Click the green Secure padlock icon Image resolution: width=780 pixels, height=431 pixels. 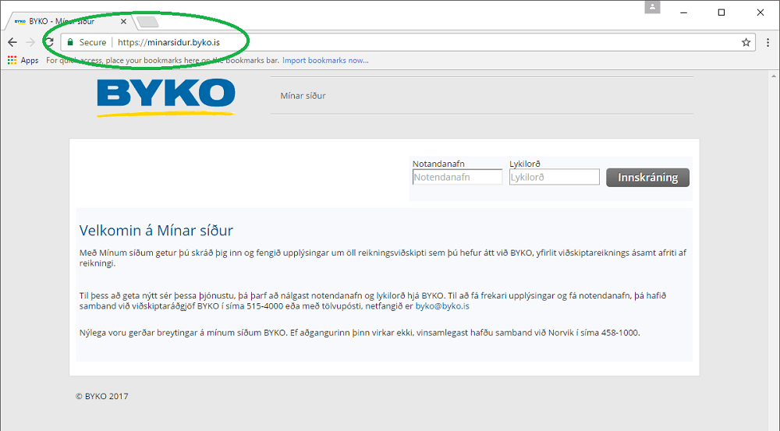point(70,42)
